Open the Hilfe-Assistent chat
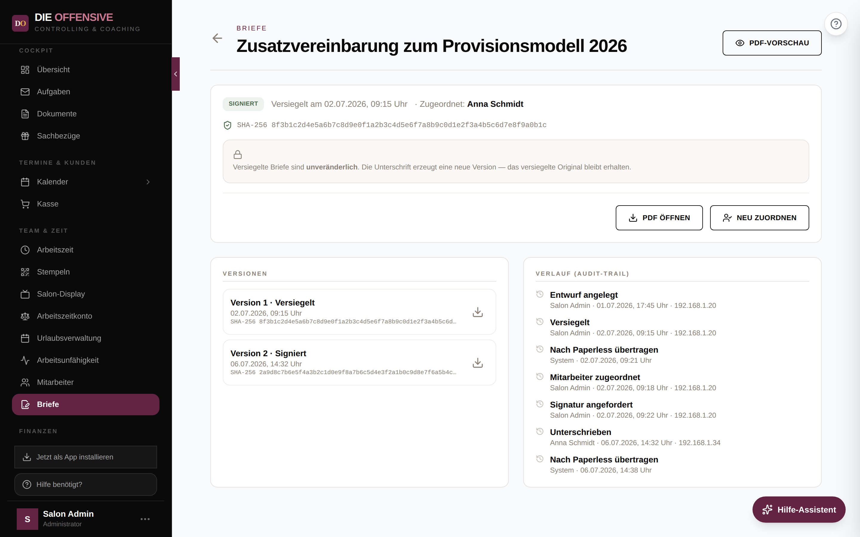 [x=798, y=510]
